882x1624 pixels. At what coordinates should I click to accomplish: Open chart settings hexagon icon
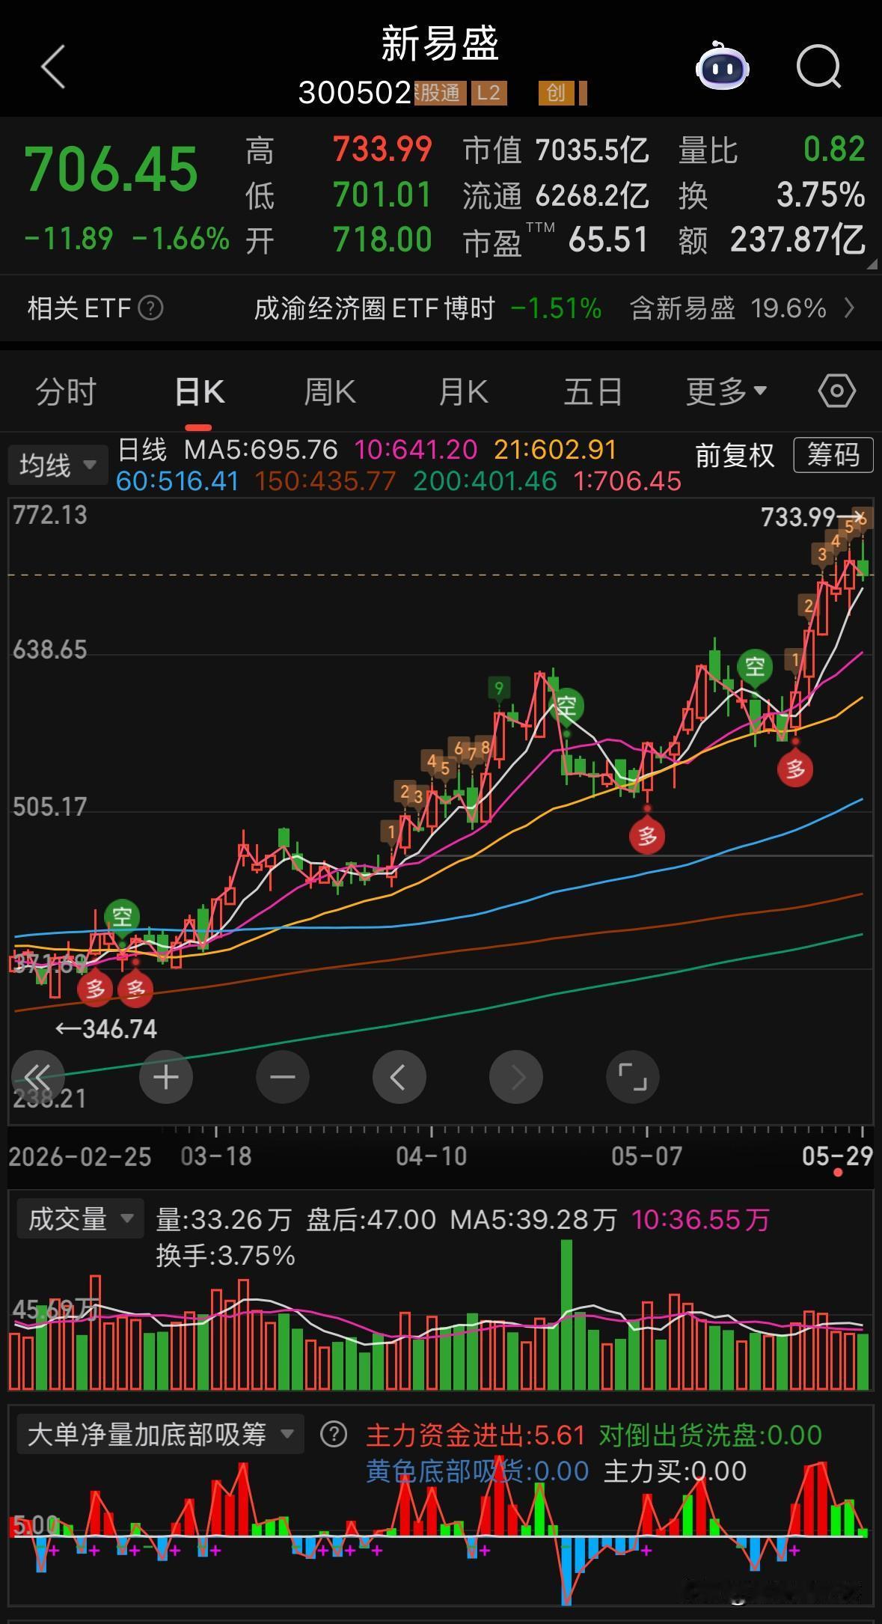836,391
